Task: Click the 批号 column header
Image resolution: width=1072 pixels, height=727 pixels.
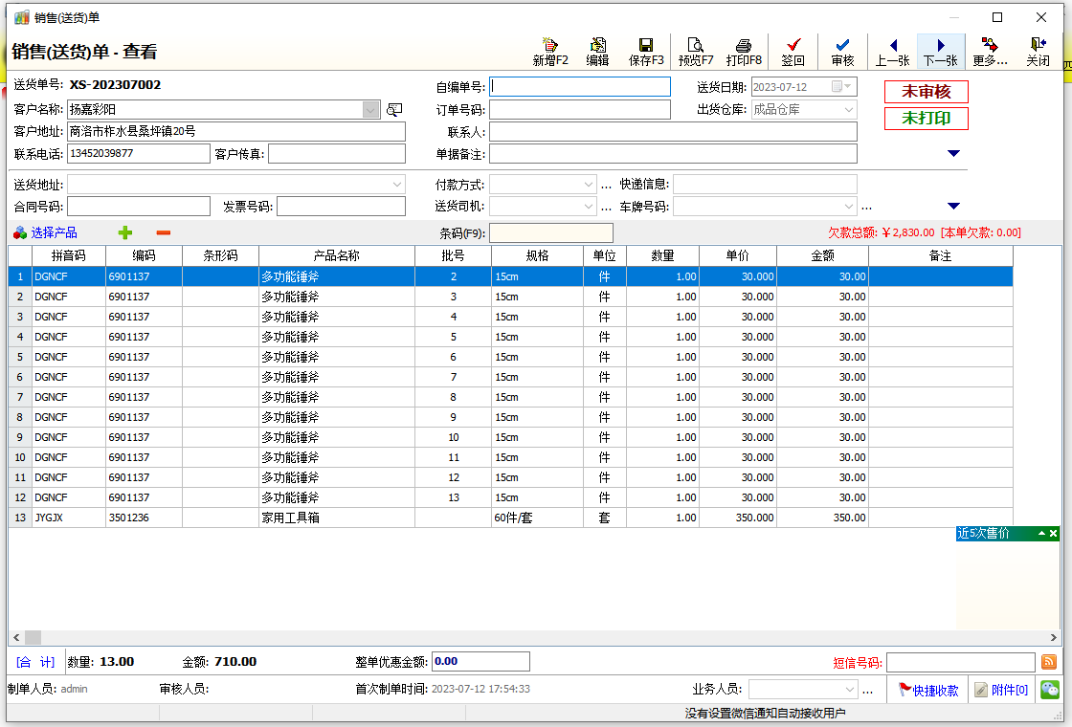Action: tap(453, 255)
